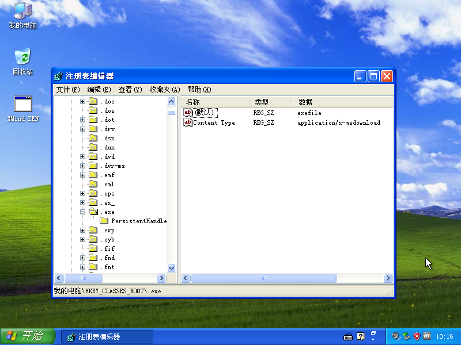Click the 类型 column header
This screenshot has height=345, width=461.
(x=271, y=102)
